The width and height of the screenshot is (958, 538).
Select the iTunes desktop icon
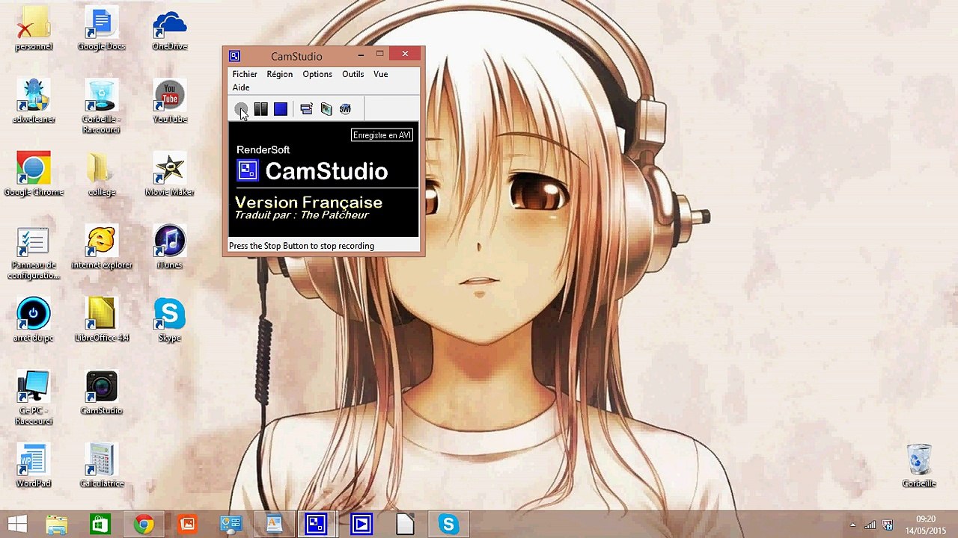point(169,247)
